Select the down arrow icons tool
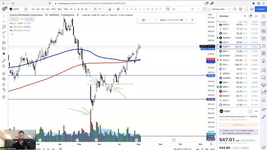This screenshot has width=267, height=150. [x=4, y=54]
